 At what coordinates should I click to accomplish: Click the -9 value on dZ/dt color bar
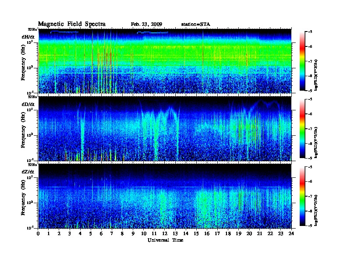[310, 226]
